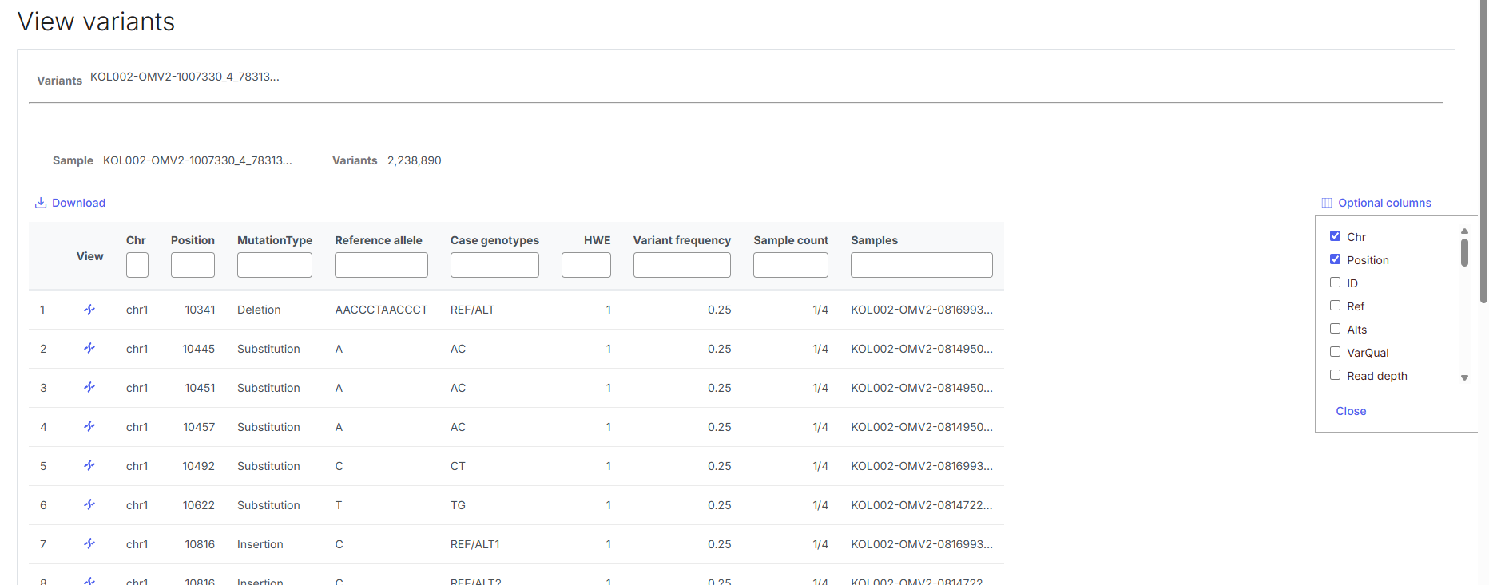Image resolution: width=1489 pixels, height=585 pixels.
Task: Open view icon for position 10622 variant
Action: pos(89,505)
